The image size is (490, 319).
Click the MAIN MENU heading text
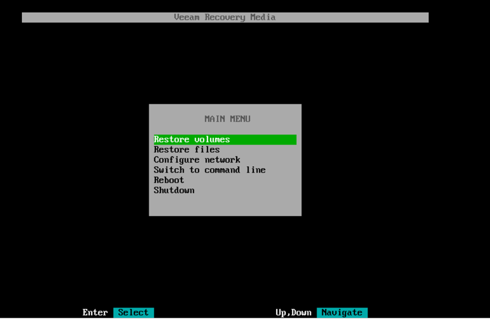click(227, 119)
